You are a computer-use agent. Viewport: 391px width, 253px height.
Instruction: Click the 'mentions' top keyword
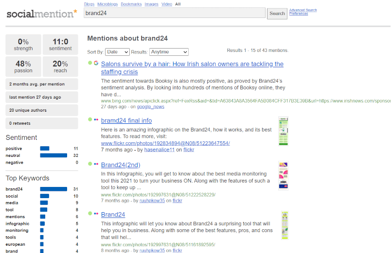point(15,217)
